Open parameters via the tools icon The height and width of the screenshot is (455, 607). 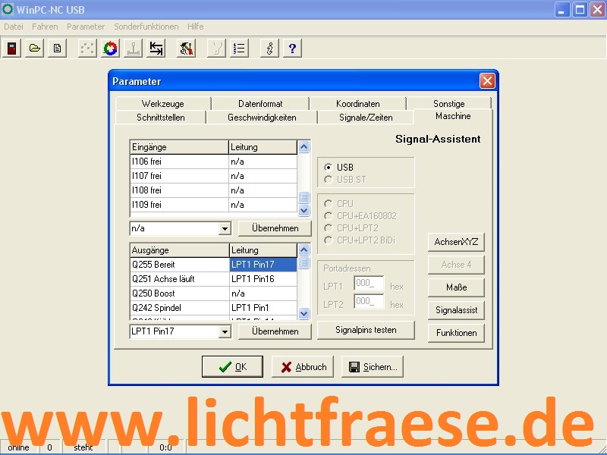click(x=186, y=49)
